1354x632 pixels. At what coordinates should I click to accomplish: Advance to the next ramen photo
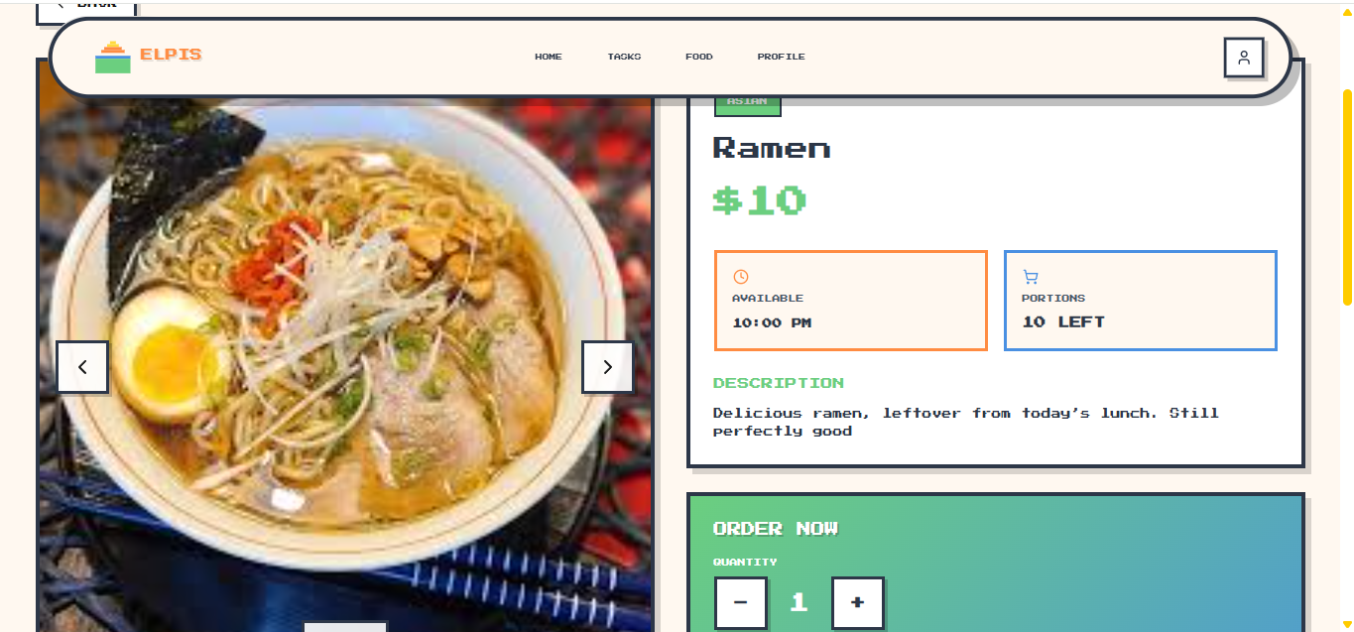point(607,367)
